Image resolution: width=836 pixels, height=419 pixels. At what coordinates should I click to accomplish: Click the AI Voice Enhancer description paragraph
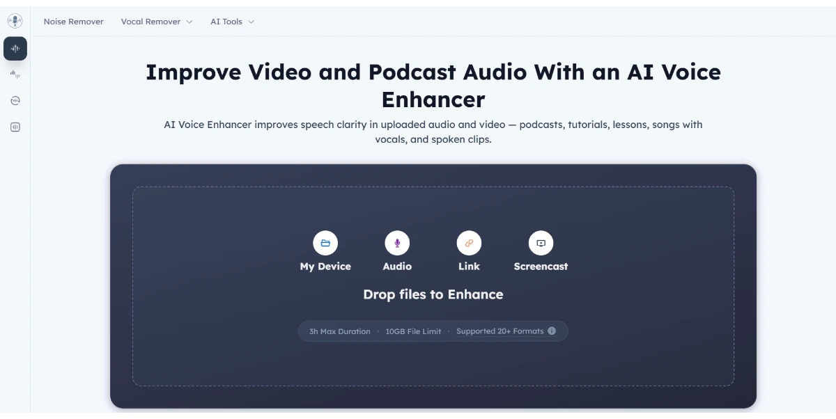[433, 132]
